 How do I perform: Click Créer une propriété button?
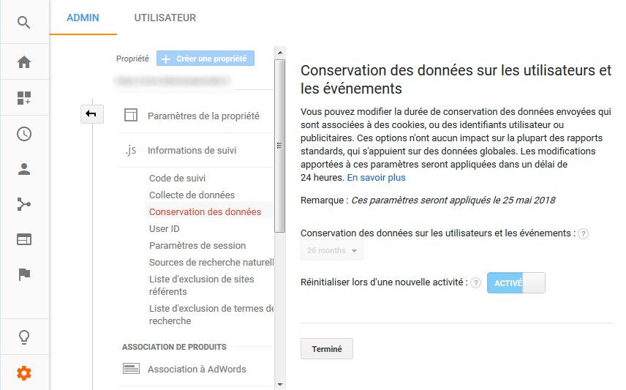pos(205,59)
